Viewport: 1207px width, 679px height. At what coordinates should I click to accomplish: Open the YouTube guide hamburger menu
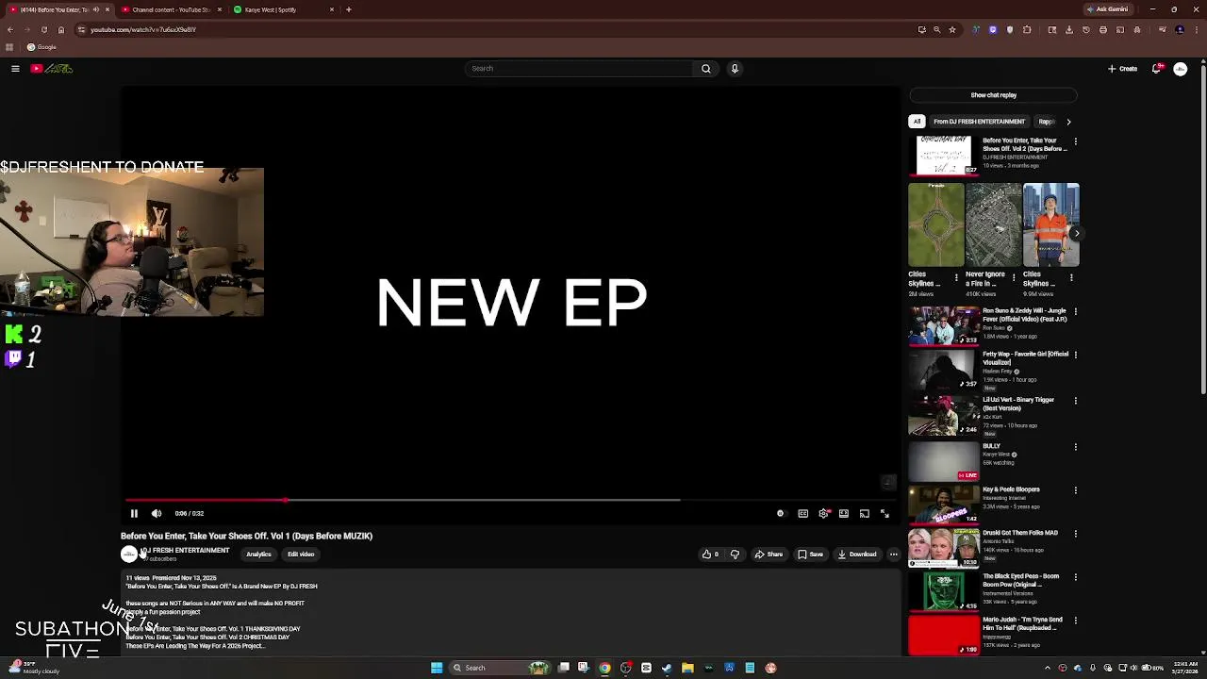point(15,69)
